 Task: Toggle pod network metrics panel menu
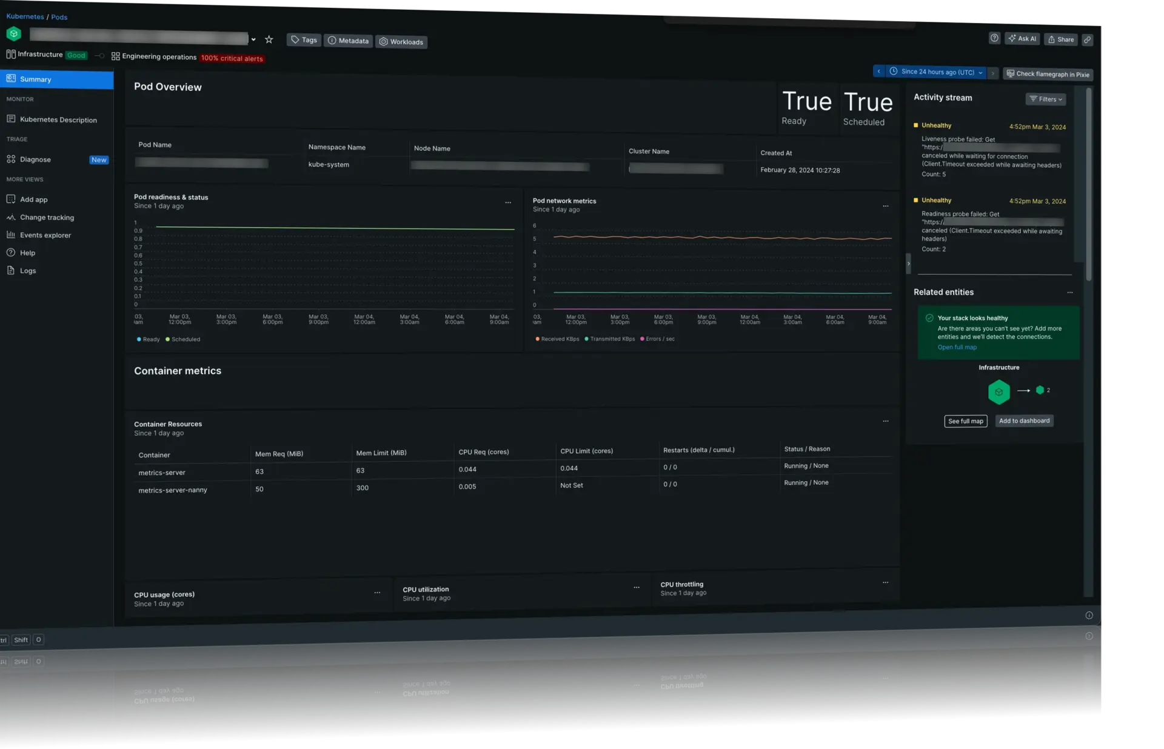(x=886, y=205)
